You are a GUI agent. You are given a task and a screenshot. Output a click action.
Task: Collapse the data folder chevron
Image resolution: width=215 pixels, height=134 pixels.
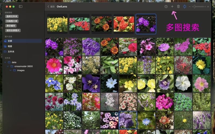point(5,62)
